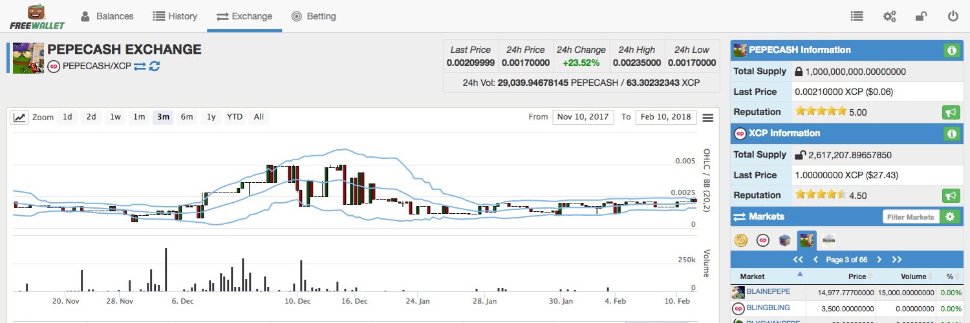Set chart zoom to 1m
The image size is (970, 323).
click(139, 117)
